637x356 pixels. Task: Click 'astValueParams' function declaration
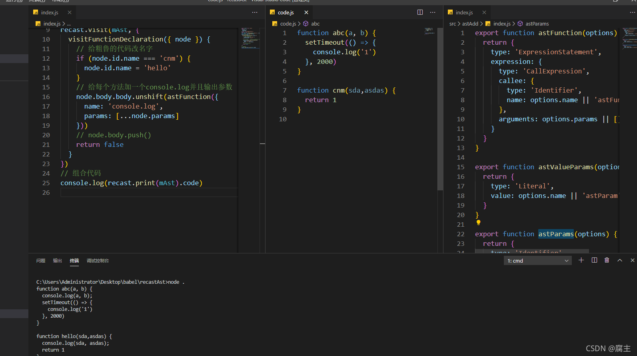point(566,167)
